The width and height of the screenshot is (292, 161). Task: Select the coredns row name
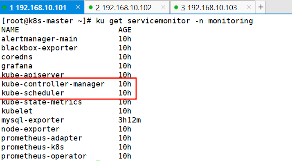[x=17, y=57]
